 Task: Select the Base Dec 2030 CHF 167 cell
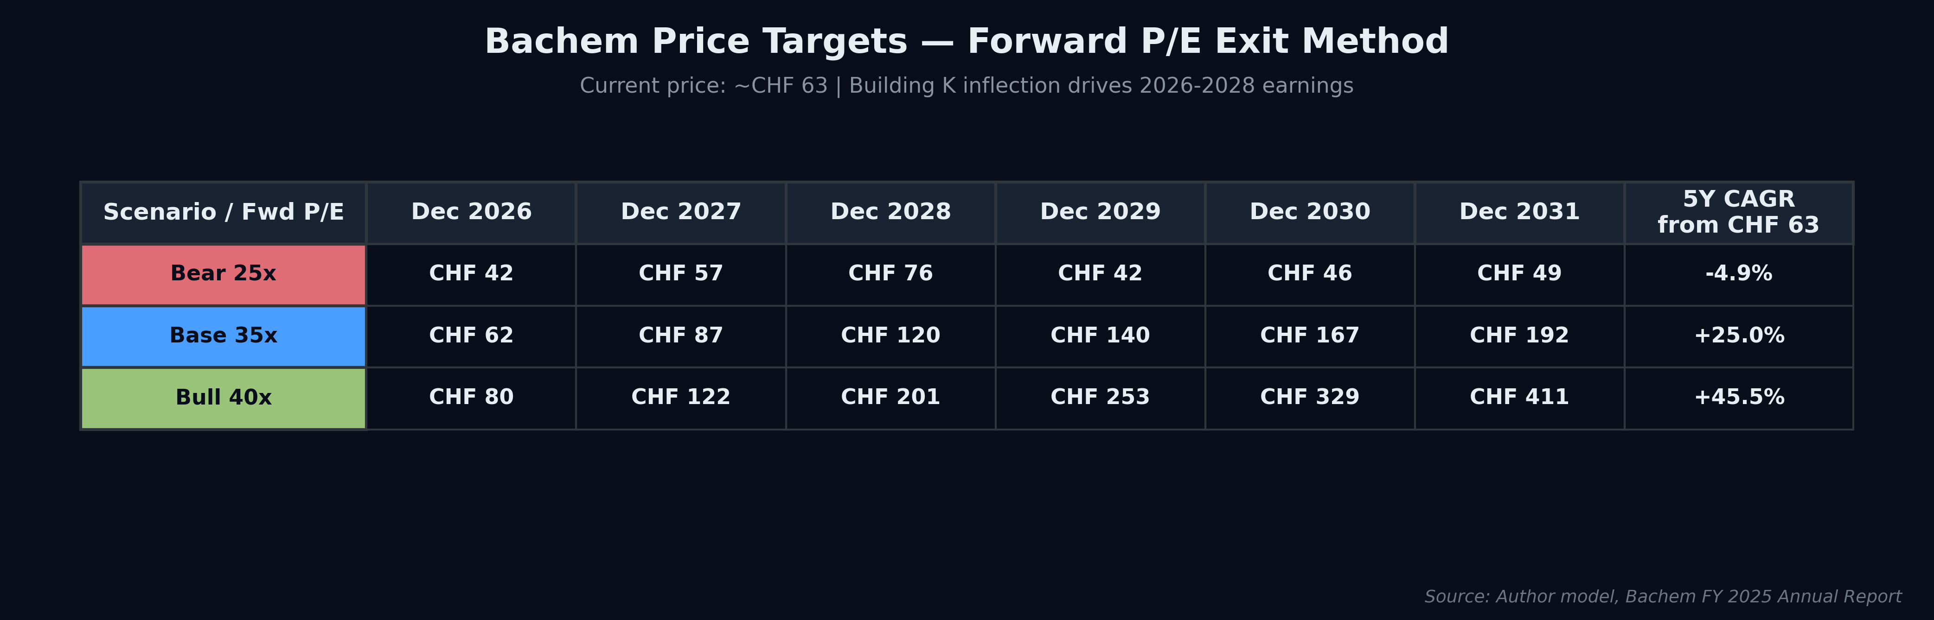tap(1310, 336)
